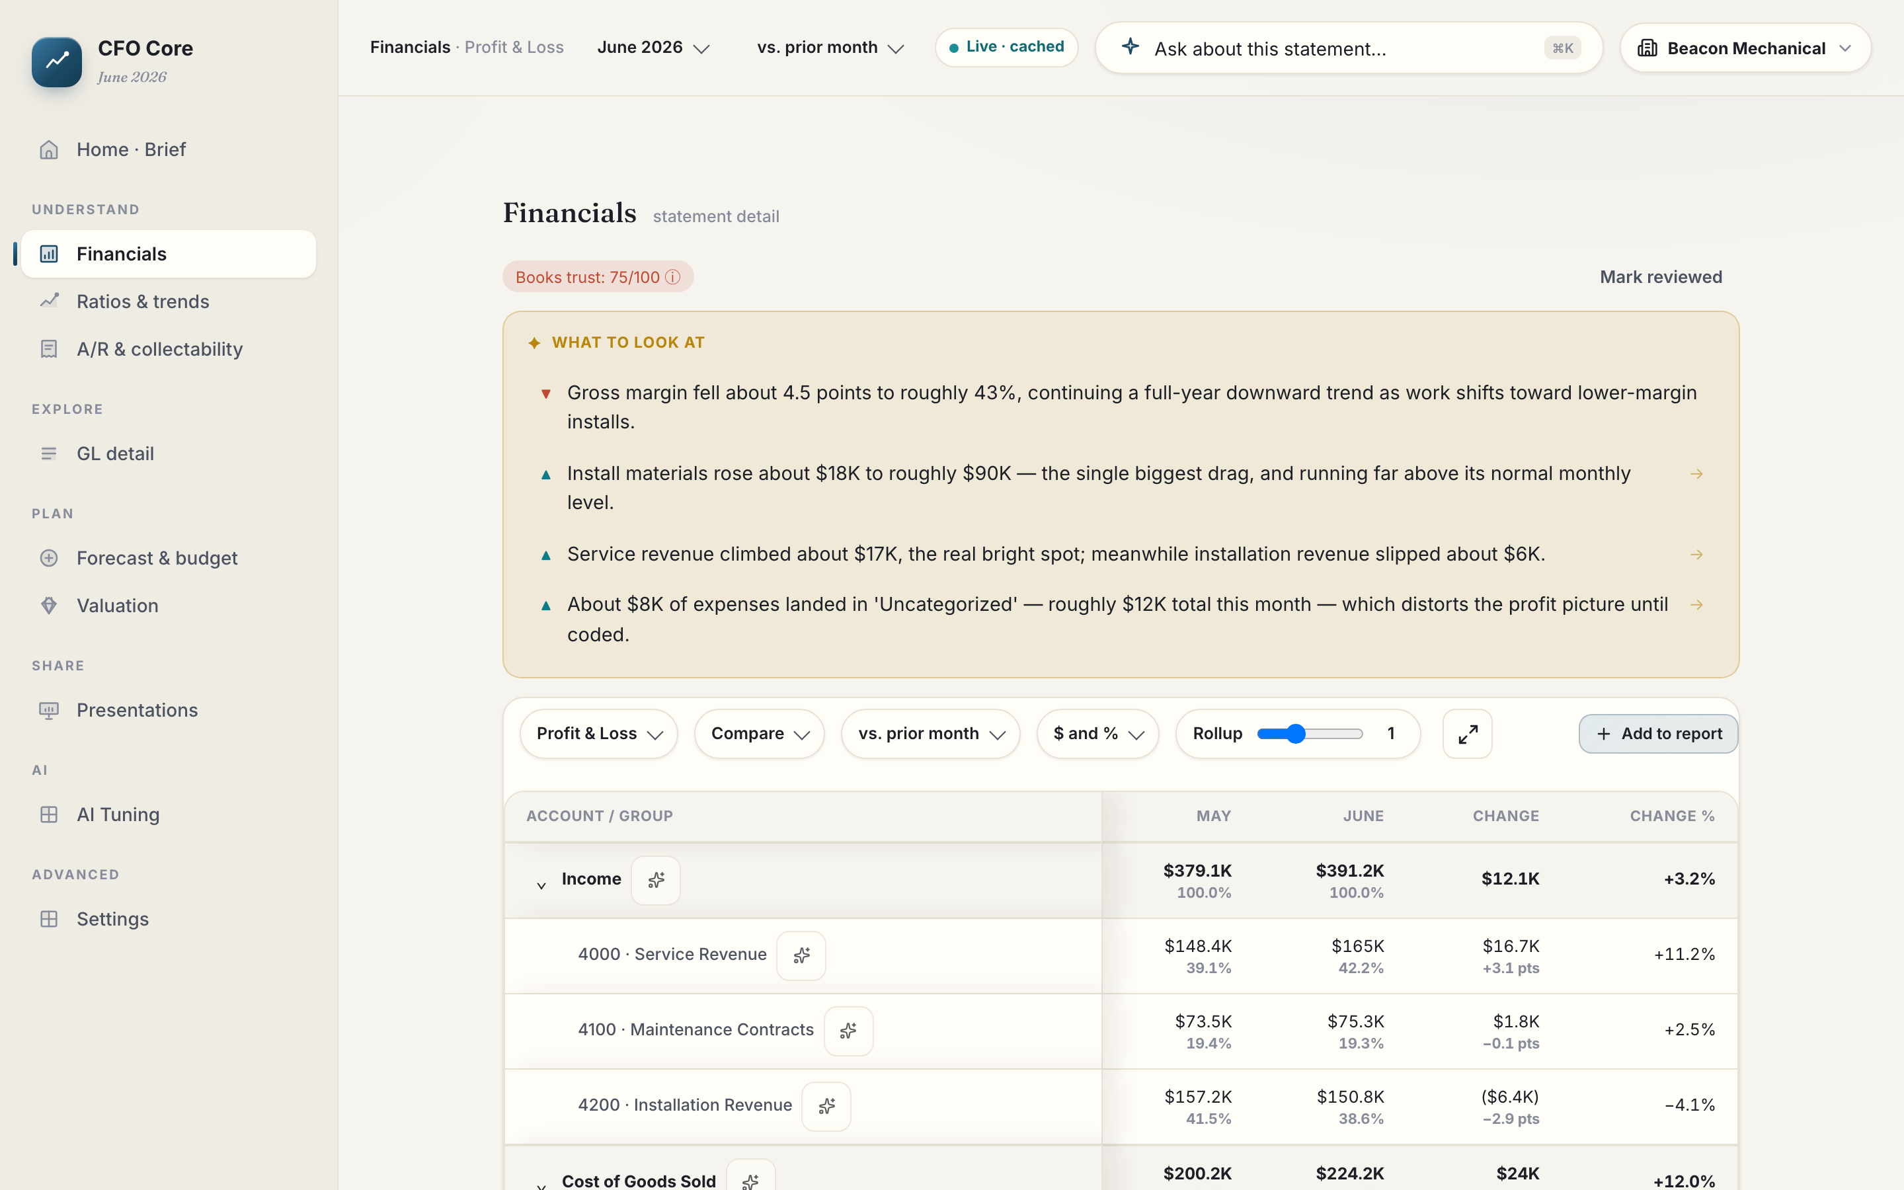Click the Presentations screen icon
Screen dimensions: 1904x1190
coord(49,710)
